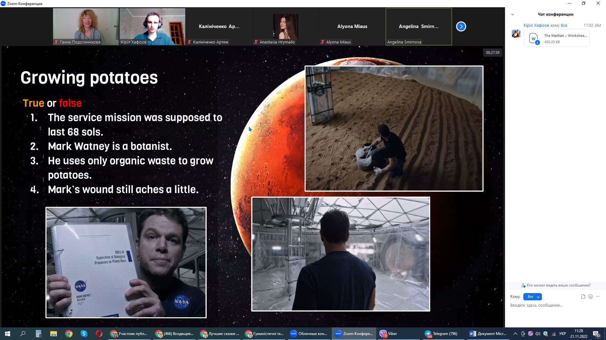Click Кіріл Хафізов's avatar in chat

(516, 34)
